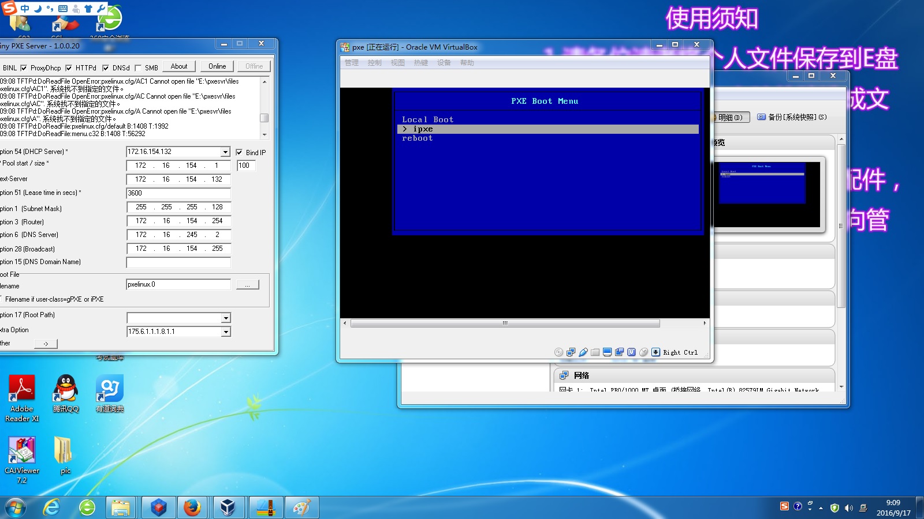Select reboot in PXE Boot Menu
Viewport: 924px width, 519px height.
pyautogui.click(x=417, y=138)
